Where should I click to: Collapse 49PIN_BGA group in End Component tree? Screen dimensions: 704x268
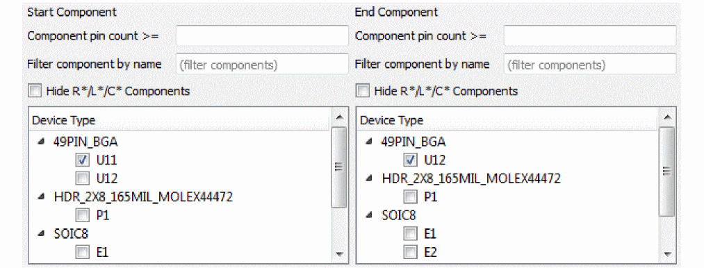coord(370,142)
